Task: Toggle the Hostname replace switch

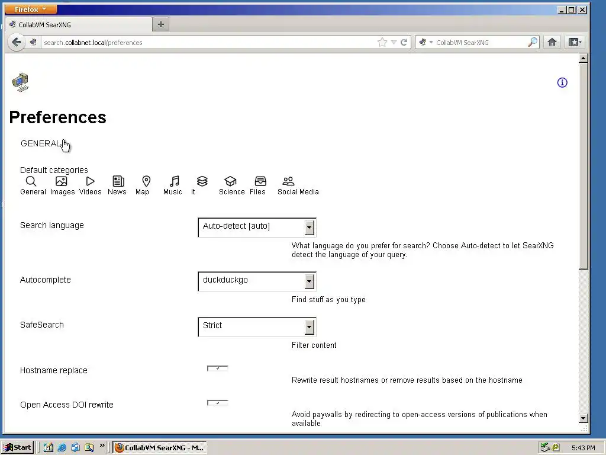Action: pyautogui.click(x=218, y=369)
